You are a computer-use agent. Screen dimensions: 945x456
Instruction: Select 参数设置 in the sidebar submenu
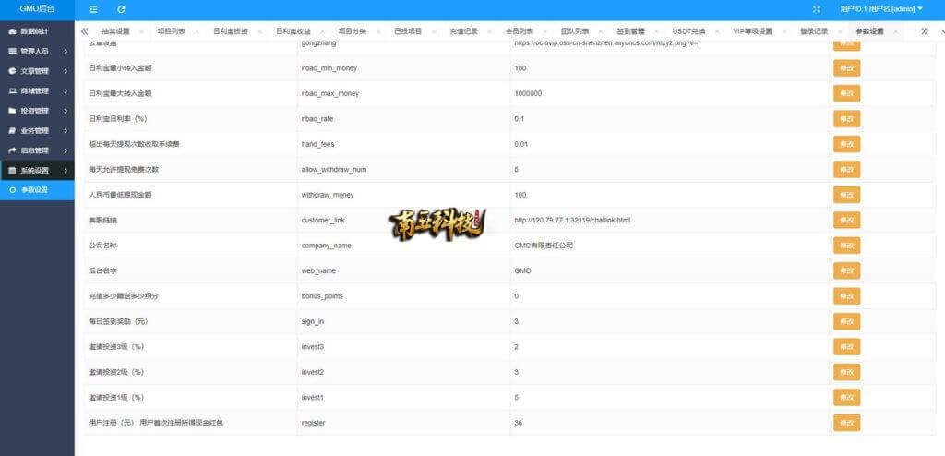[x=37, y=190]
